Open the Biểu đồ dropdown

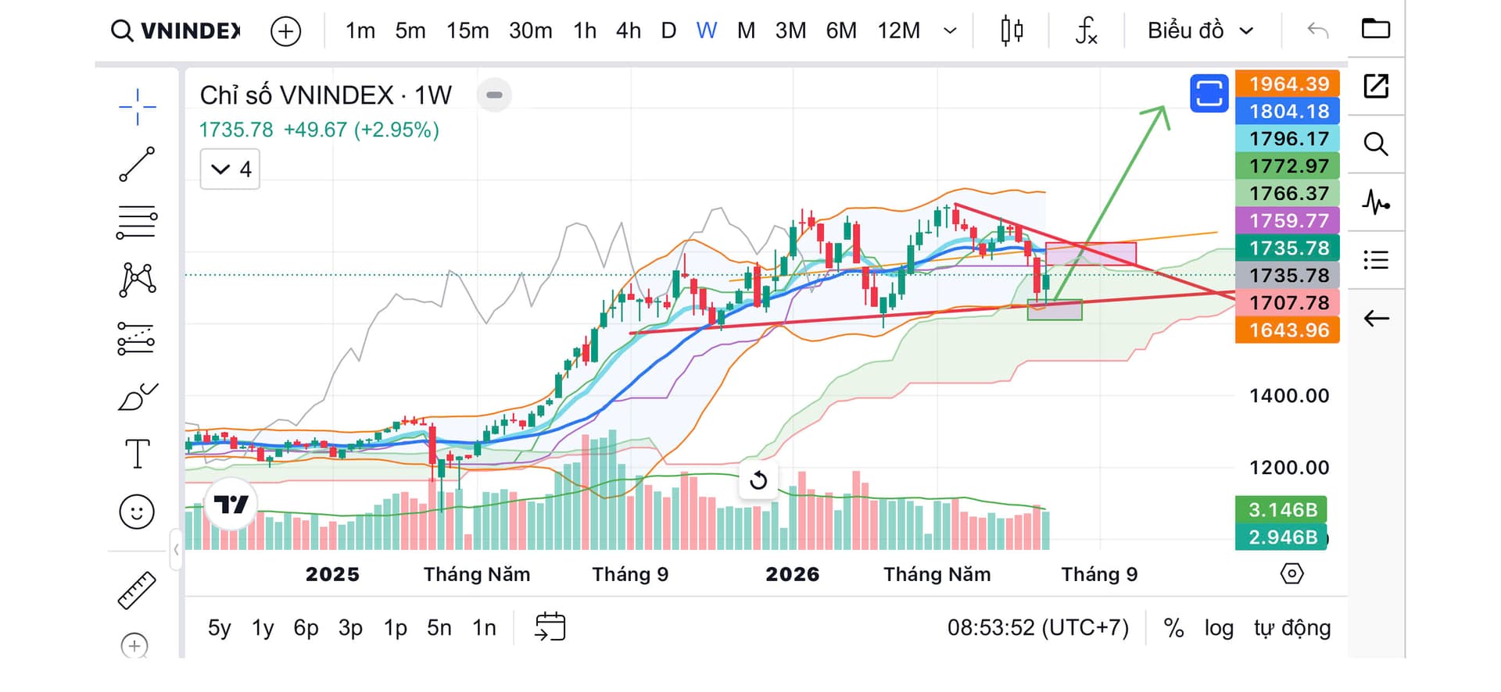click(x=1201, y=30)
